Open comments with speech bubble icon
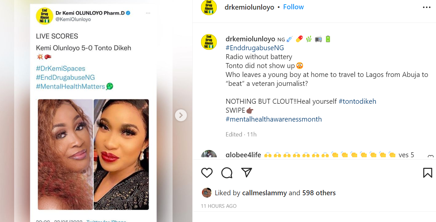The image size is (436, 222). coord(227,173)
